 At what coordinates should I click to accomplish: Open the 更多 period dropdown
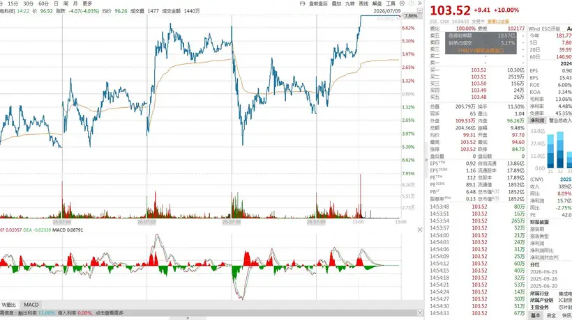87,3
